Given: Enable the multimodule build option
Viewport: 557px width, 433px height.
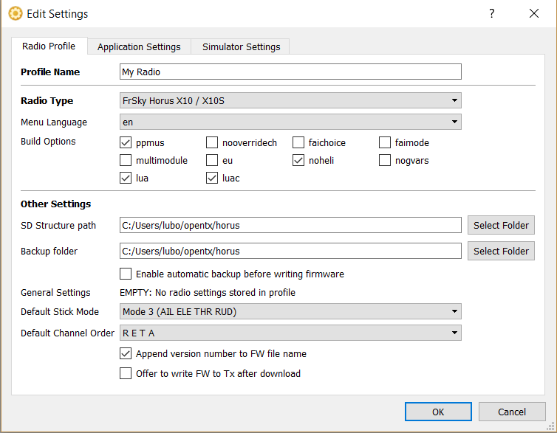Looking at the screenshot, I should 126,160.
